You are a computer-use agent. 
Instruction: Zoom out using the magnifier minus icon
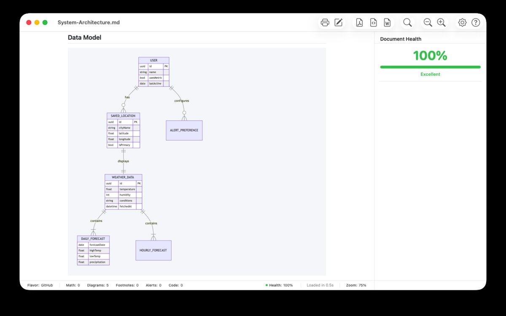(428, 22)
